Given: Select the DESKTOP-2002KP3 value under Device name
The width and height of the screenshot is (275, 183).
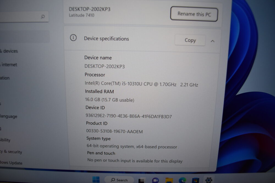Looking at the screenshot, I should click(105, 66).
